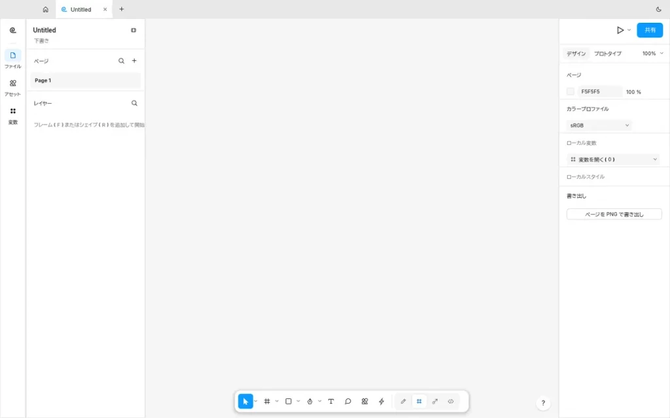Screen dimensions: 670x418
Task: Go to the home tab icon
Action: (45, 9)
